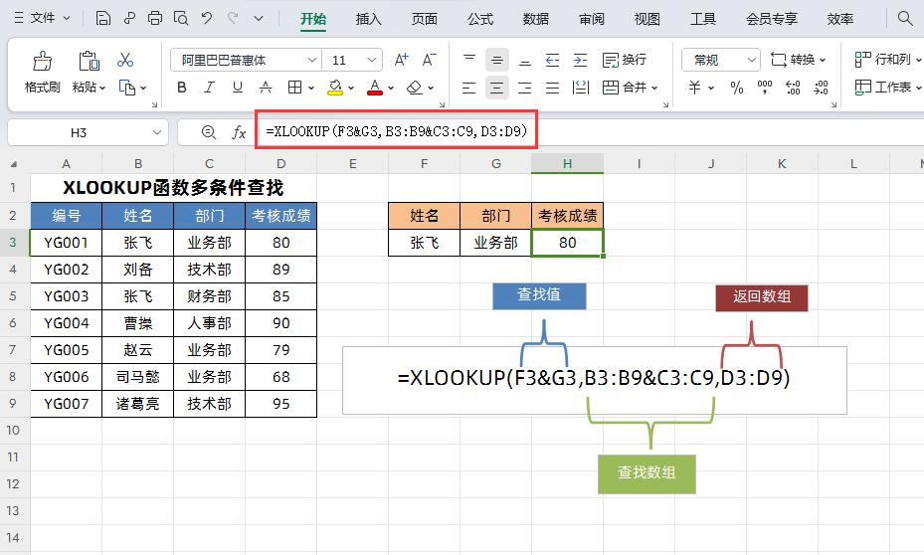Open the fill color dropdown arrow
924x555 pixels.
351,88
